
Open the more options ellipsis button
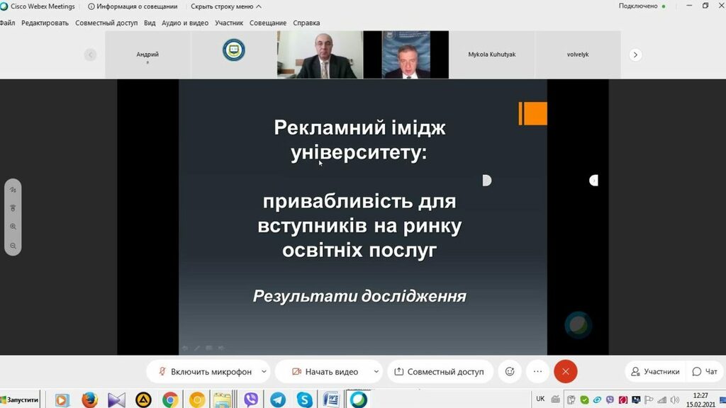point(537,371)
